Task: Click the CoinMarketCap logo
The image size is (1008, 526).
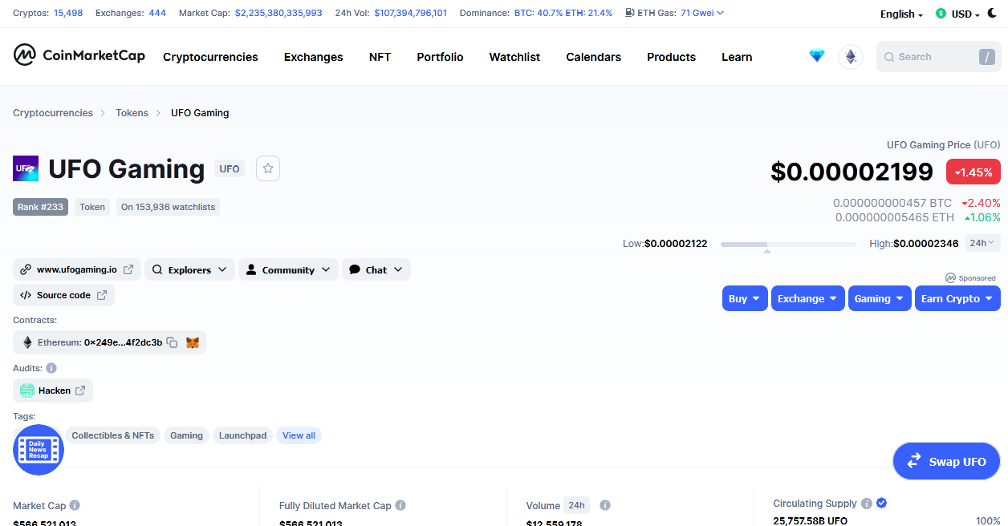Action: pyautogui.click(x=79, y=55)
